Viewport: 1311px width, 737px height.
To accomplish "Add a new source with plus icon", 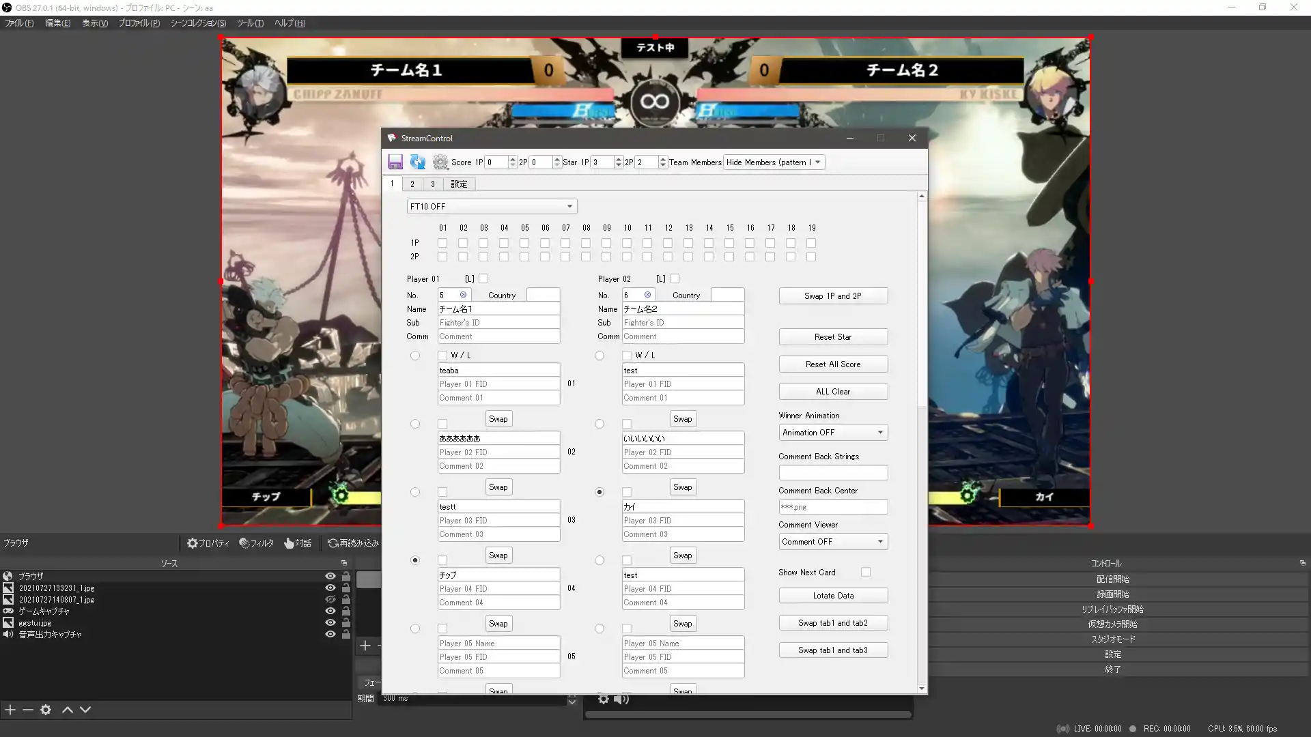I will click(x=10, y=710).
